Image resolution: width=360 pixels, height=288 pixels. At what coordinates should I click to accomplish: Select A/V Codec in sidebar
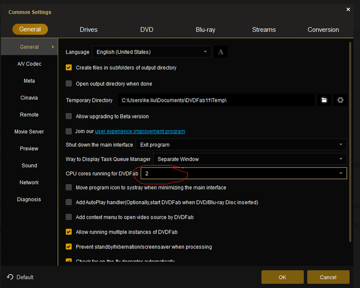click(29, 64)
